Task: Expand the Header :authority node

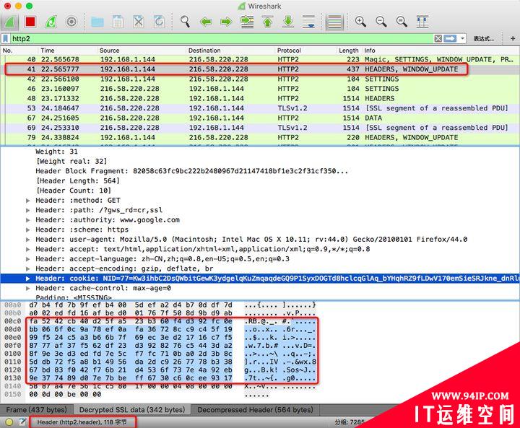Action: point(28,220)
